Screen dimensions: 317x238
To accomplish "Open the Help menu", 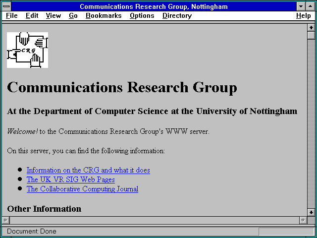I will click(x=304, y=15).
